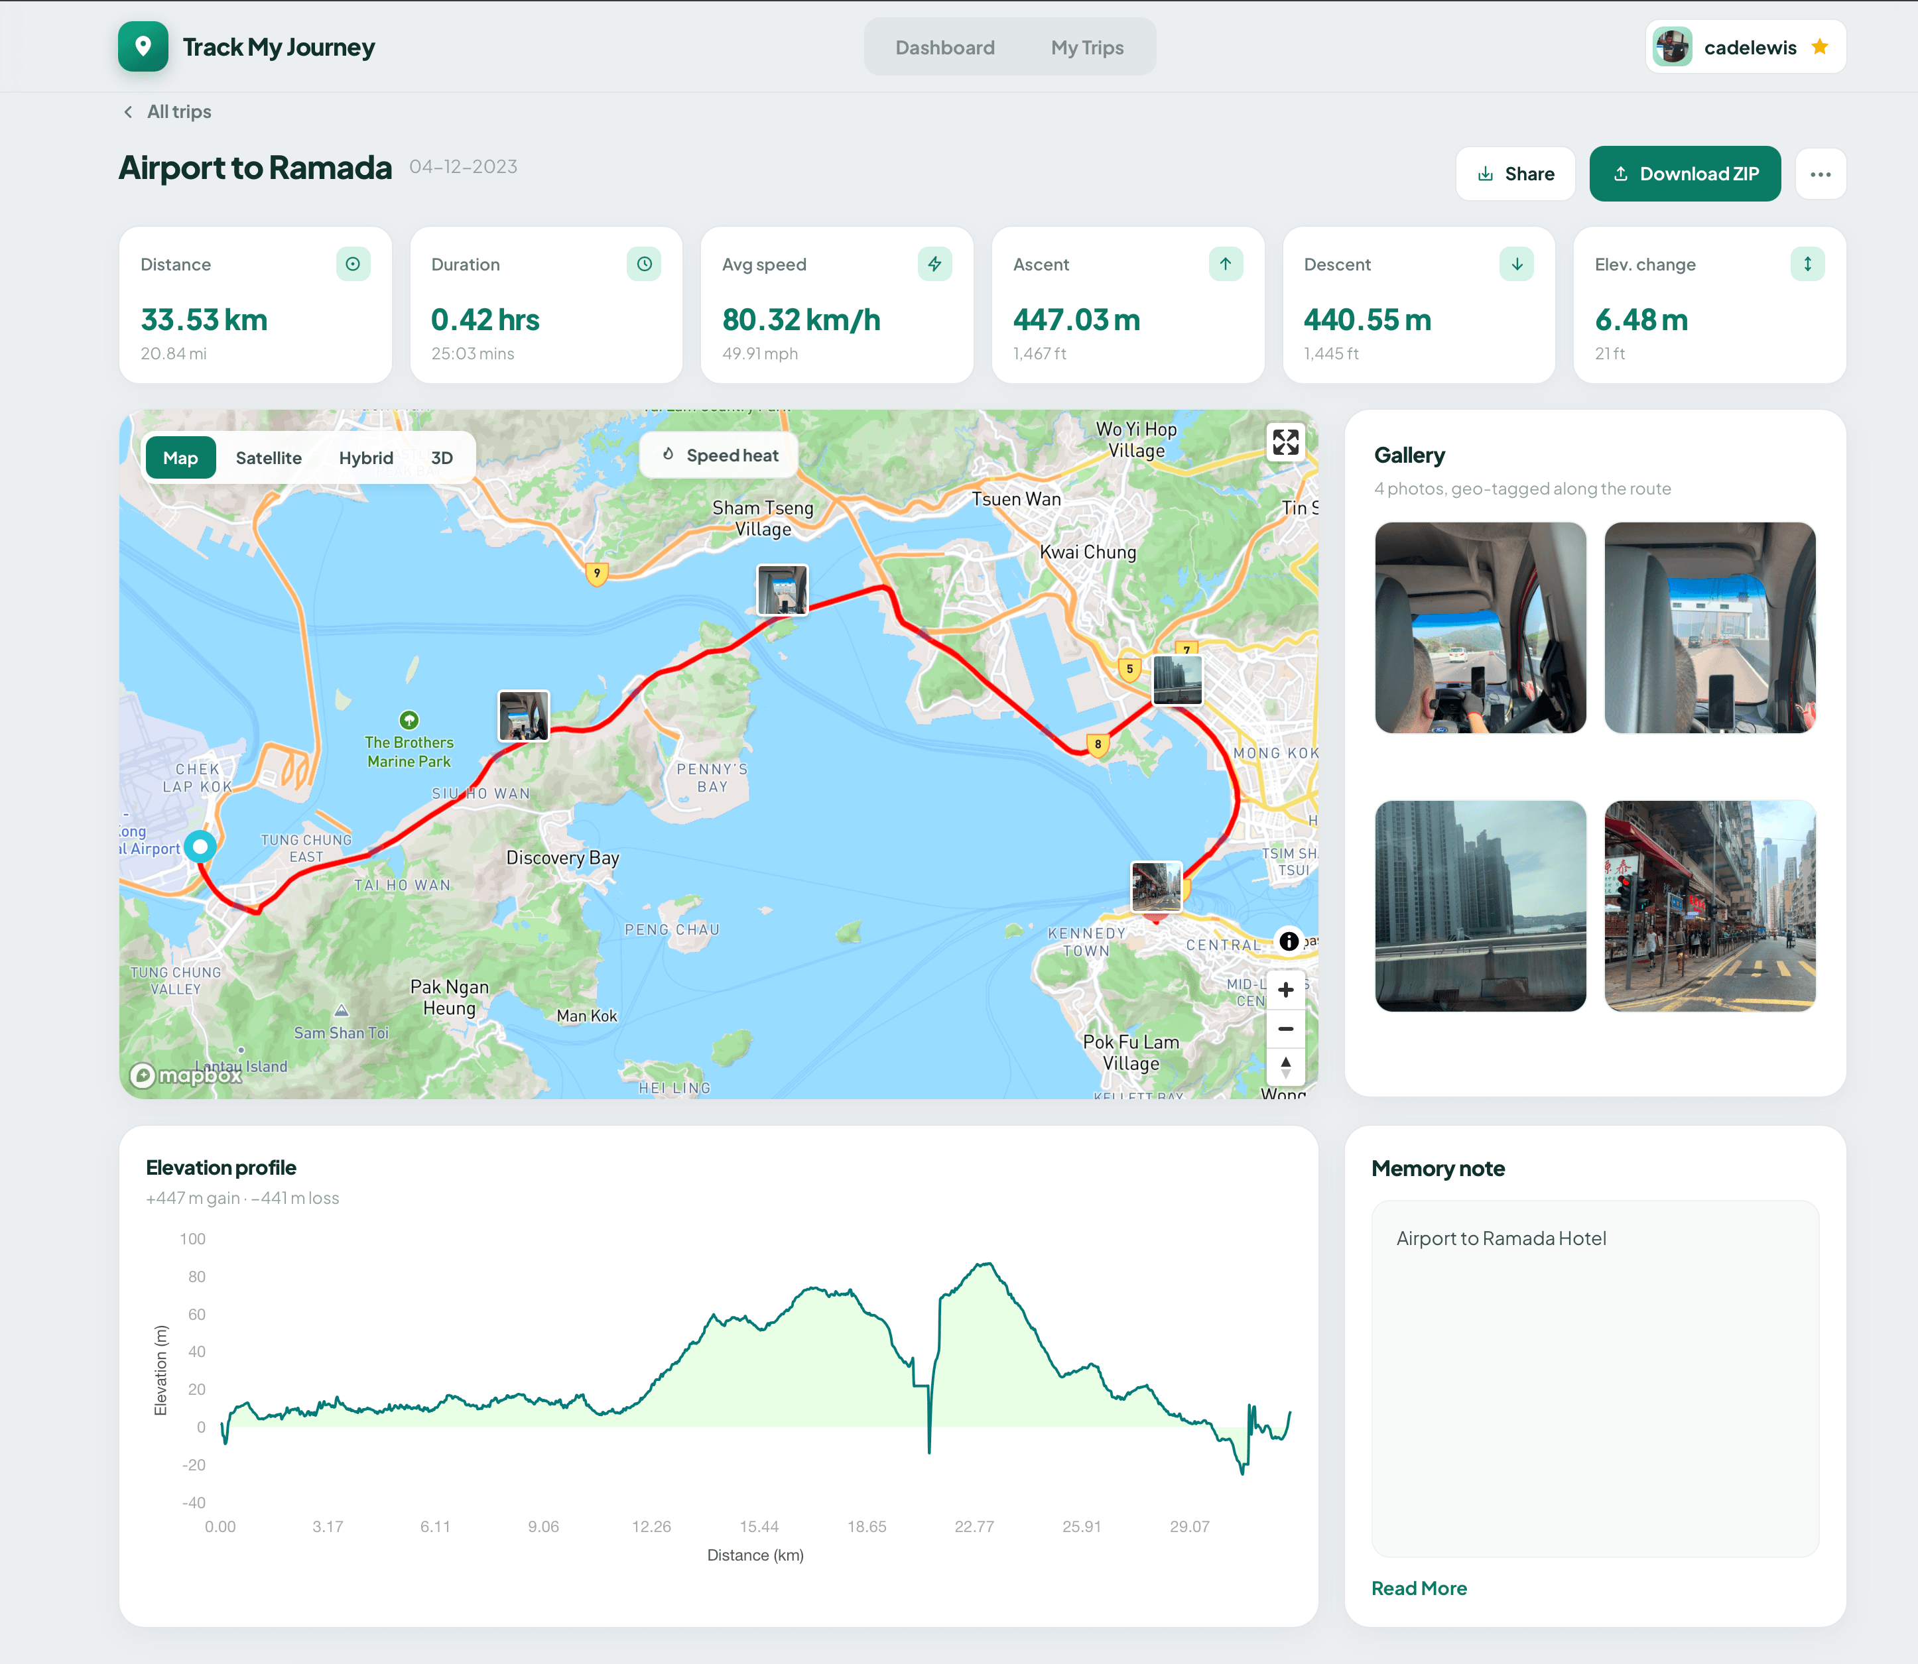Click the elevation profile peak near 22.77 km
Image resolution: width=1918 pixels, height=1664 pixels.
986,1265
